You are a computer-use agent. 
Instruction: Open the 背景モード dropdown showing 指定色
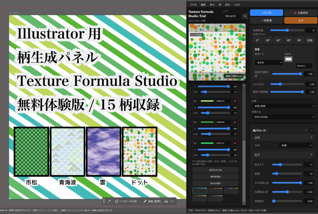tap(269, 63)
